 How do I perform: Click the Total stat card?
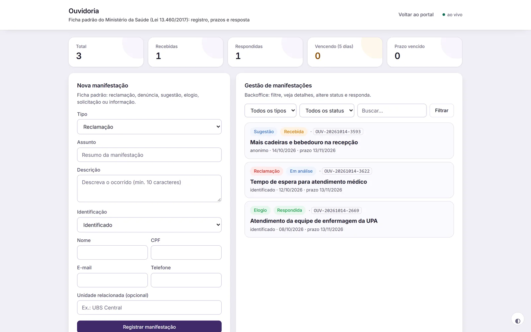[x=106, y=52]
